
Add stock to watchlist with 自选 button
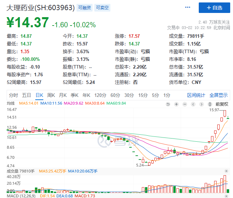click(214, 8)
